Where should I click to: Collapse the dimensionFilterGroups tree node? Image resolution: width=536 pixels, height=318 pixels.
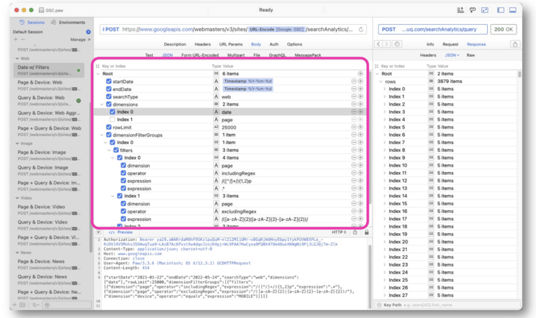100,135
